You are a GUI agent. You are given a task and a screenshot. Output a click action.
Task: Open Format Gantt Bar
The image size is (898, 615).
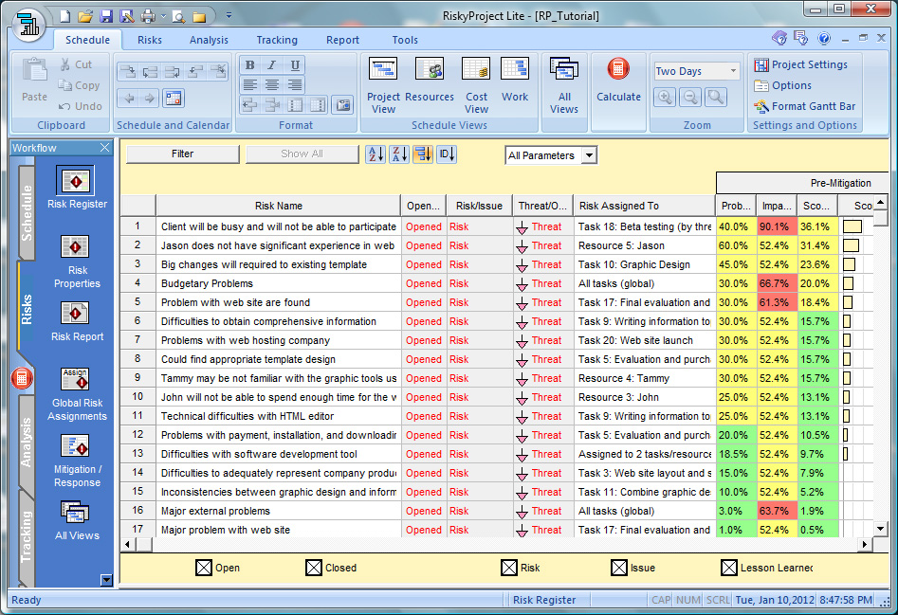[805, 106]
